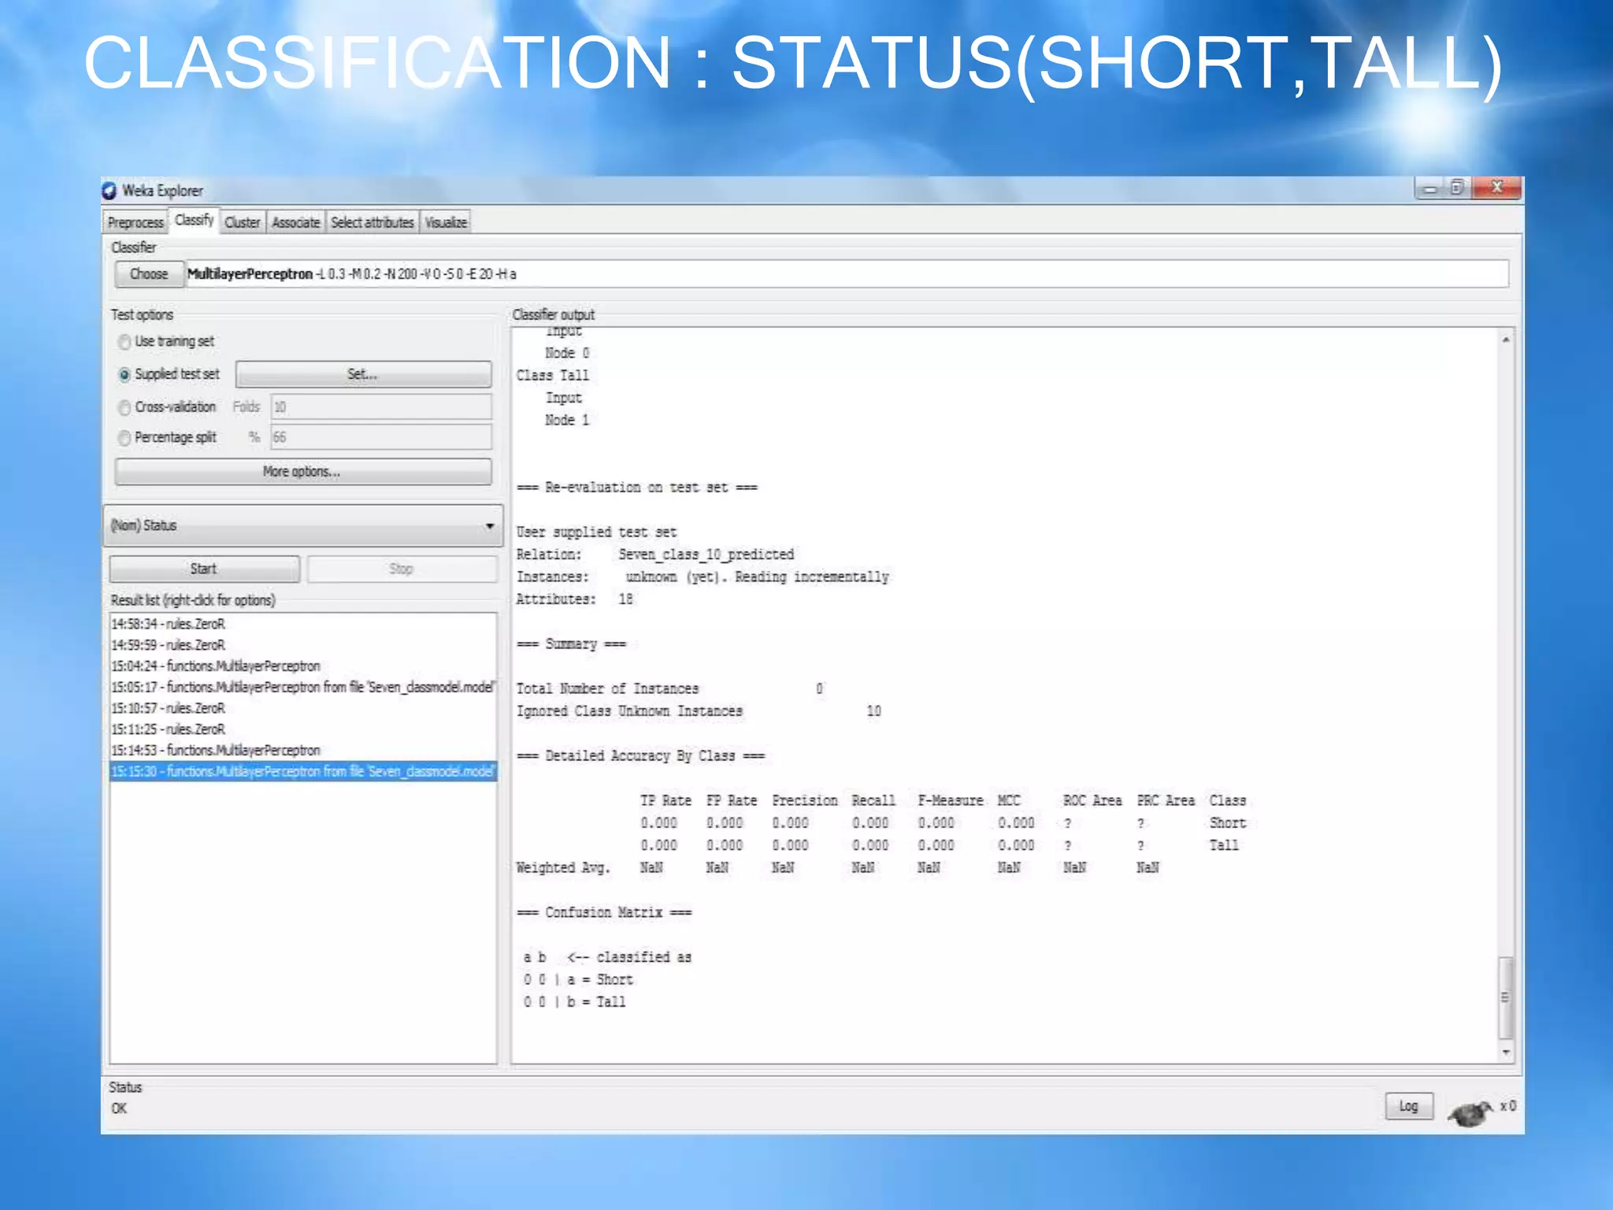
Task: Click the Percentage split value field
Action: [x=381, y=437]
